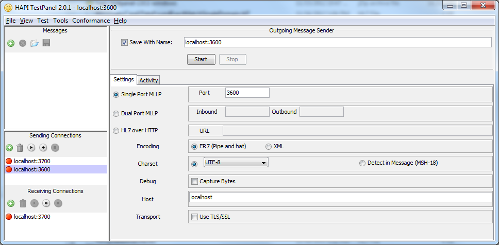
Task: Delete sending connection via trash icon
Action: click(x=20, y=148)
